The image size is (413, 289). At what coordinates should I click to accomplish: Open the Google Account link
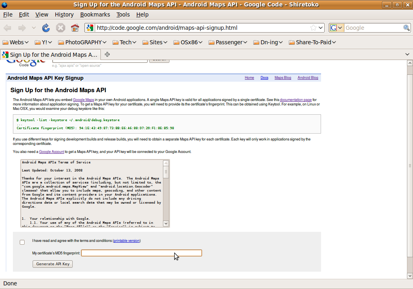51,152
